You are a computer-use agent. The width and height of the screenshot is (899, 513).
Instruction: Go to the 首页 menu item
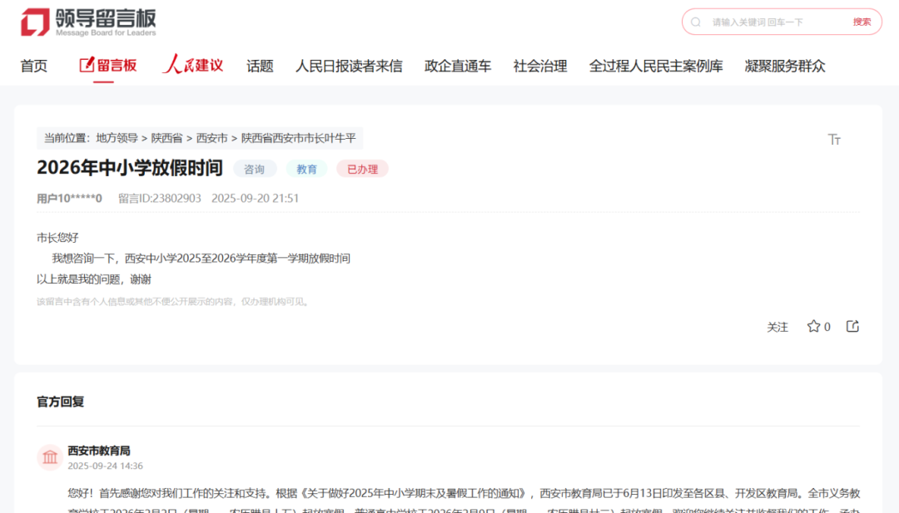pyautogui.click(x=34, y=67)
